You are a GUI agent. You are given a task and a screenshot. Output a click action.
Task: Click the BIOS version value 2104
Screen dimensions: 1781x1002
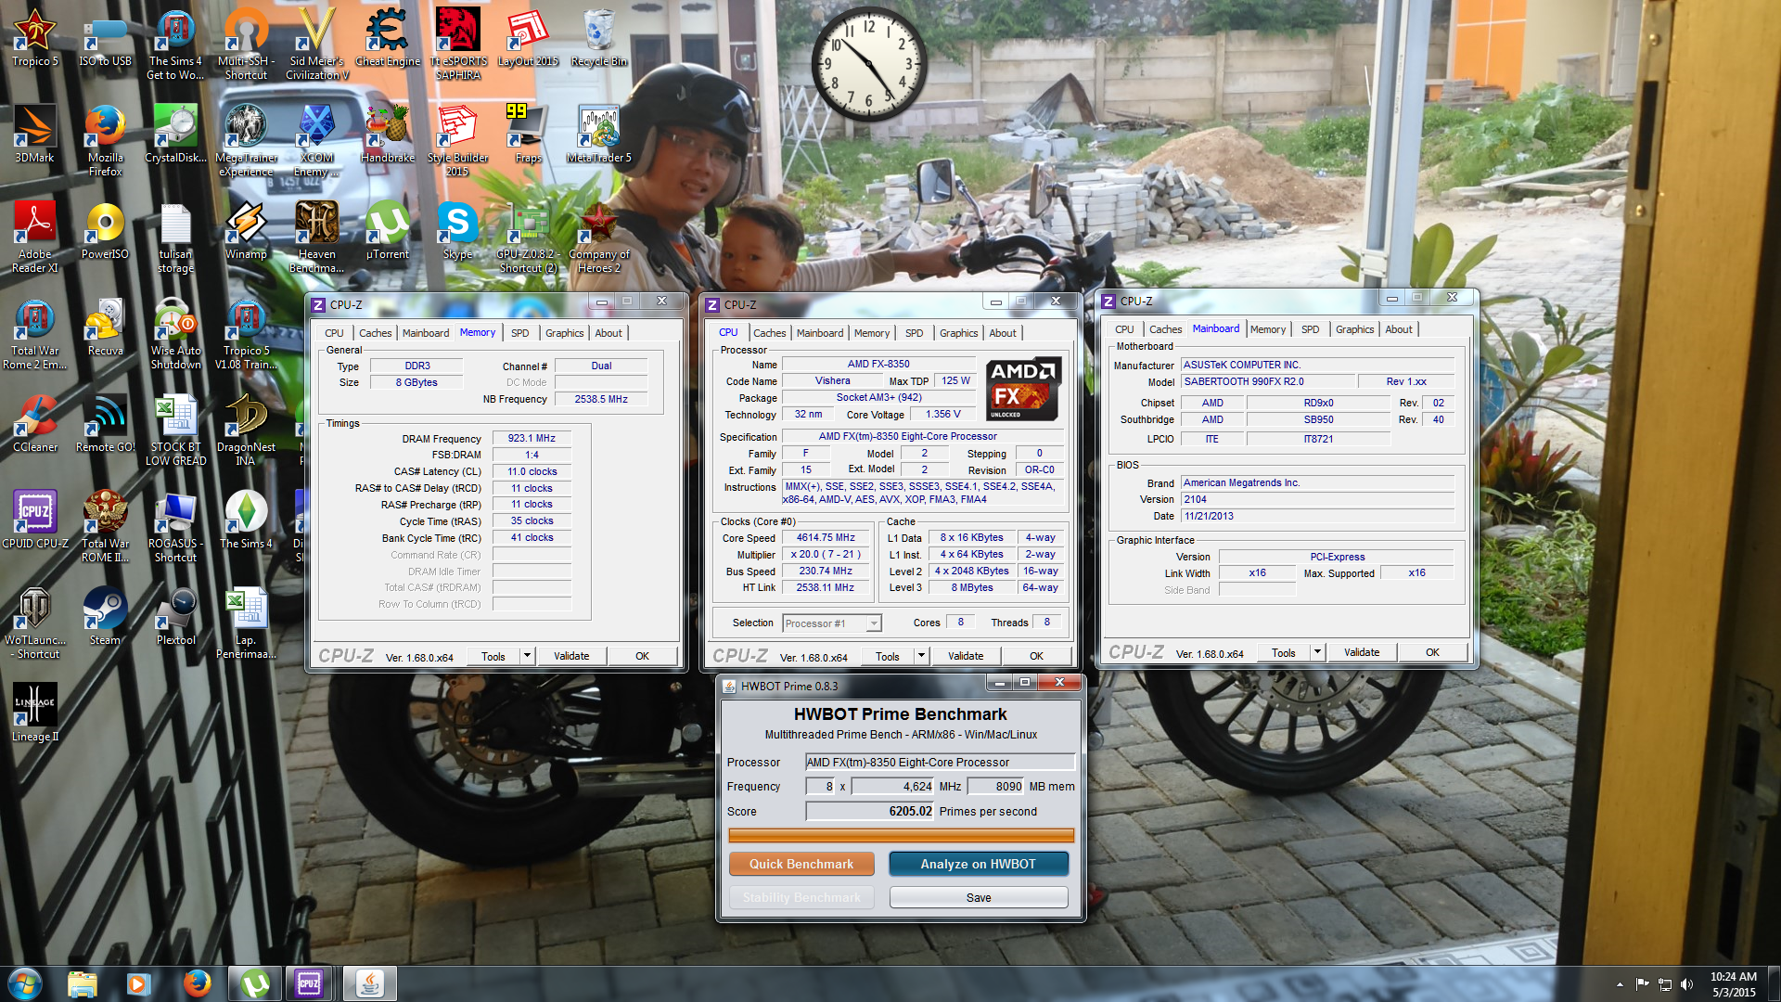1317,499
